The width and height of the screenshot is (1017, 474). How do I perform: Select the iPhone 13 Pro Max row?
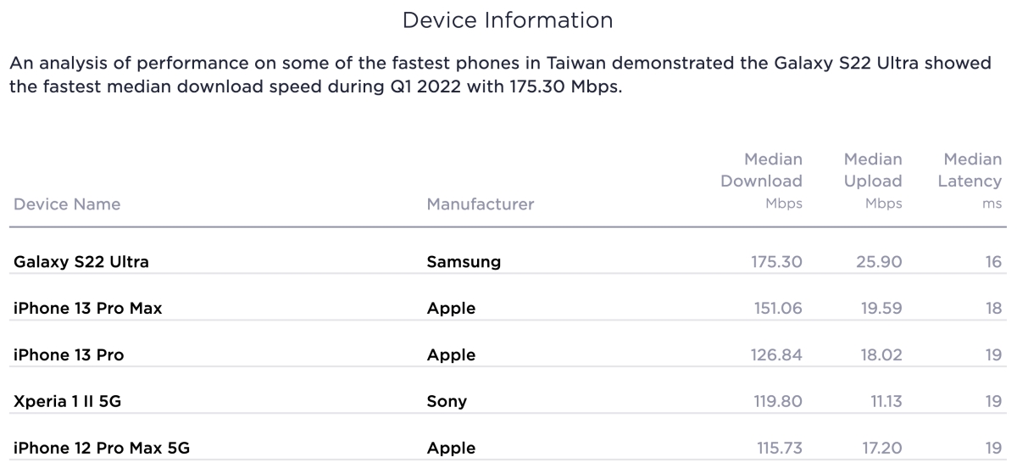[x=88, y=309]
